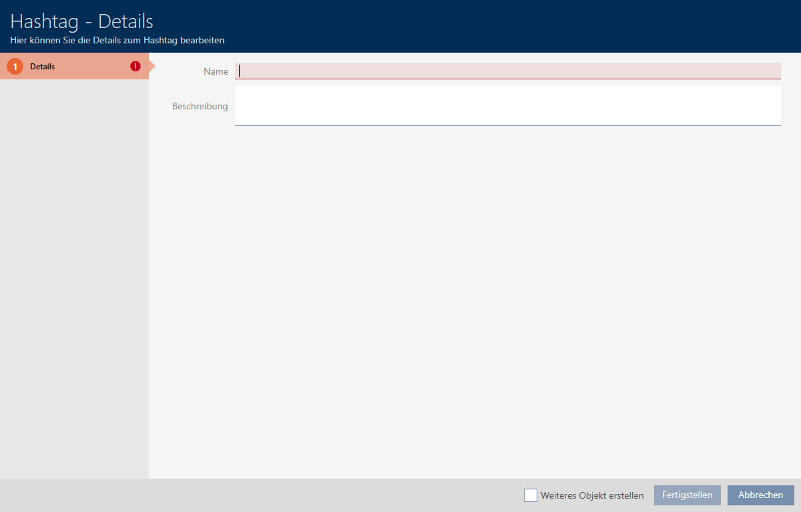
Task: Click the empty footer area left of the checkbox
Action: pyautogui.click(x=267, y=495)
